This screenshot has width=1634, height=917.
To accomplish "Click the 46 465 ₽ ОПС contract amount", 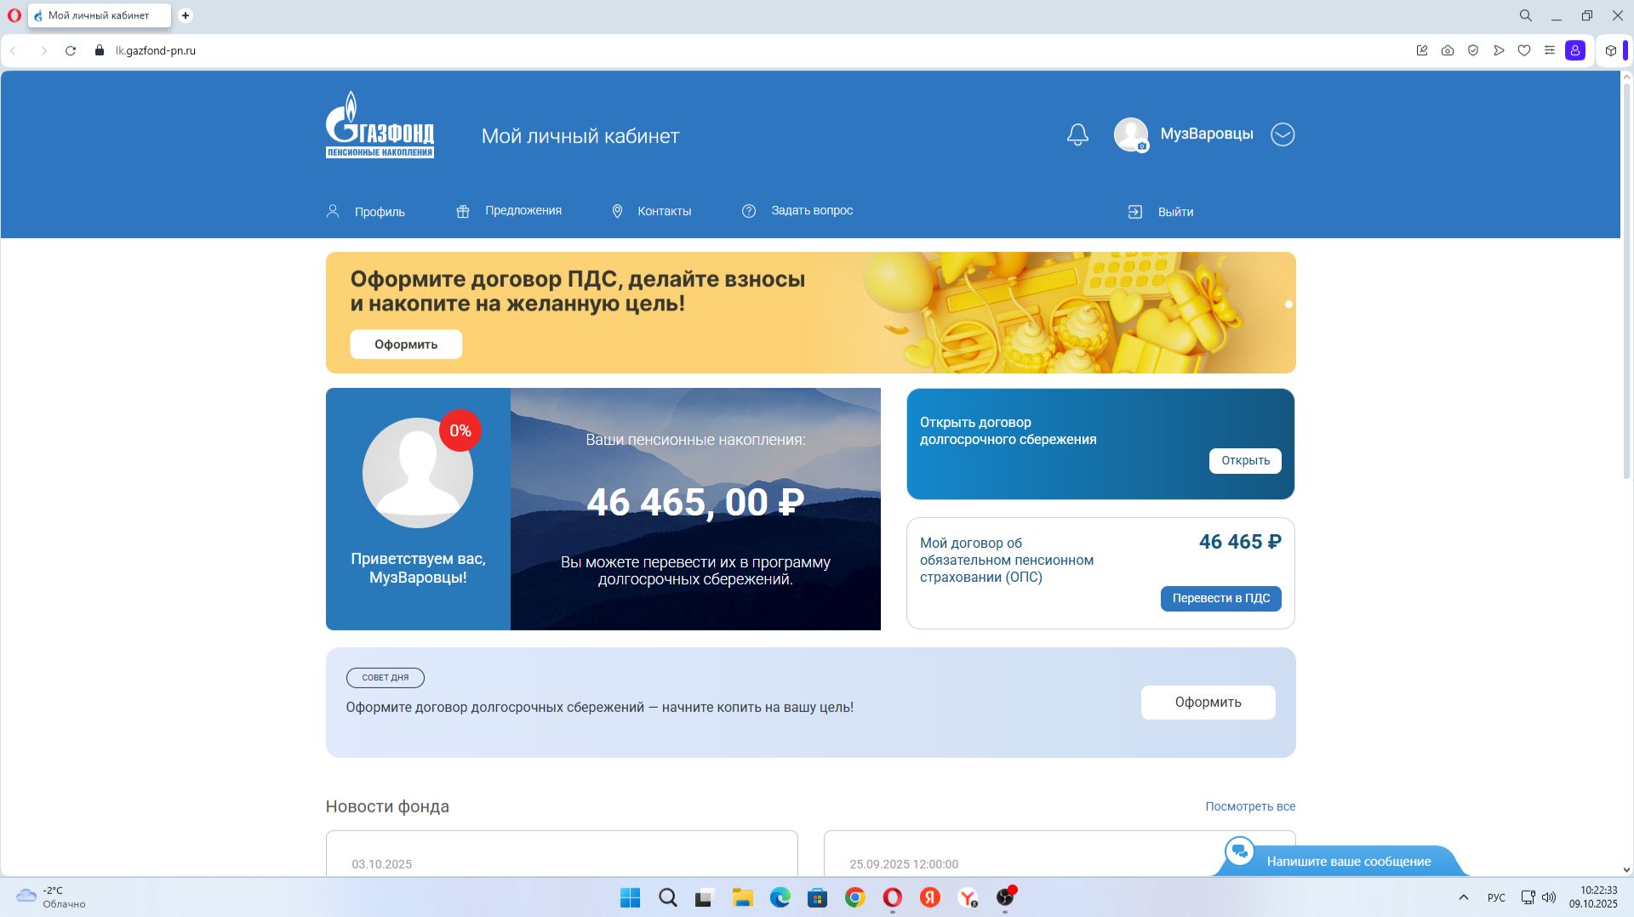I will click(x=1240, y=542).
